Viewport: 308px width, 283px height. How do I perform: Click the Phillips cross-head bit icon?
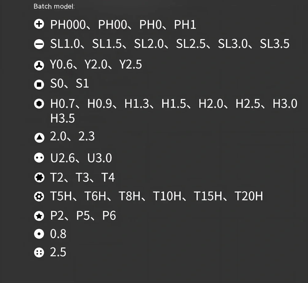click(39, 24)
